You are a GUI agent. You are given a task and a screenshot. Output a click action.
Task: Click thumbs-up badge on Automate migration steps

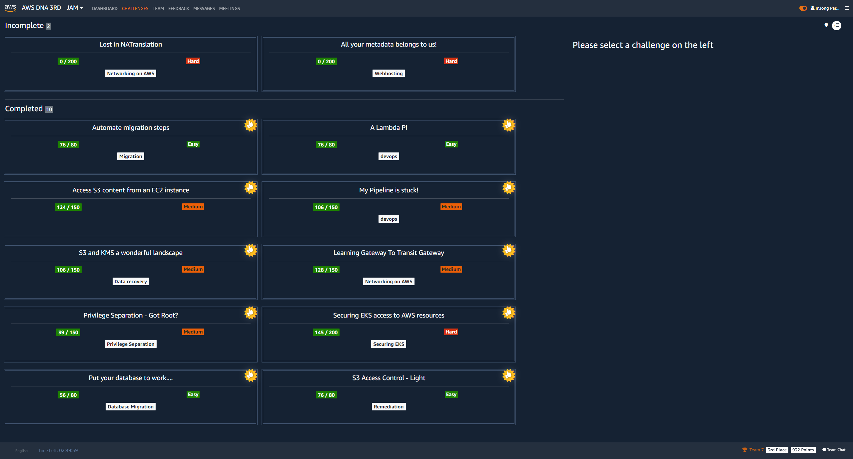251,125
